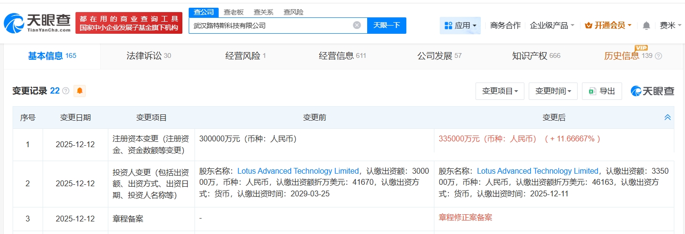Viewport: 685px width, 234px height.
Task: Click the TianYanCha logo in header
Action: click(x=37, y=23)
